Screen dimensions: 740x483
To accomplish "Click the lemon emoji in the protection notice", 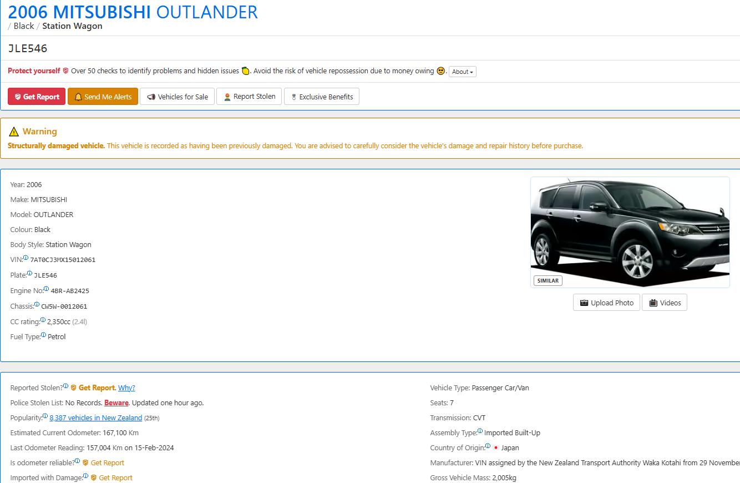I will tap(245, 71).
